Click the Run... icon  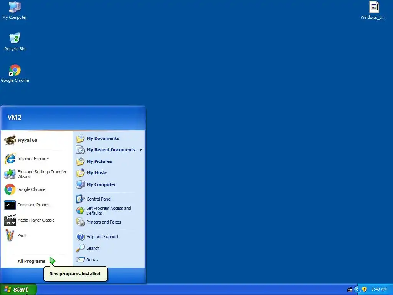coord(81,260)
